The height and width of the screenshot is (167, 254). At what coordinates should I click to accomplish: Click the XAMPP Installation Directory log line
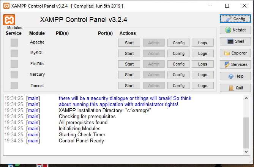click(105, 110)
